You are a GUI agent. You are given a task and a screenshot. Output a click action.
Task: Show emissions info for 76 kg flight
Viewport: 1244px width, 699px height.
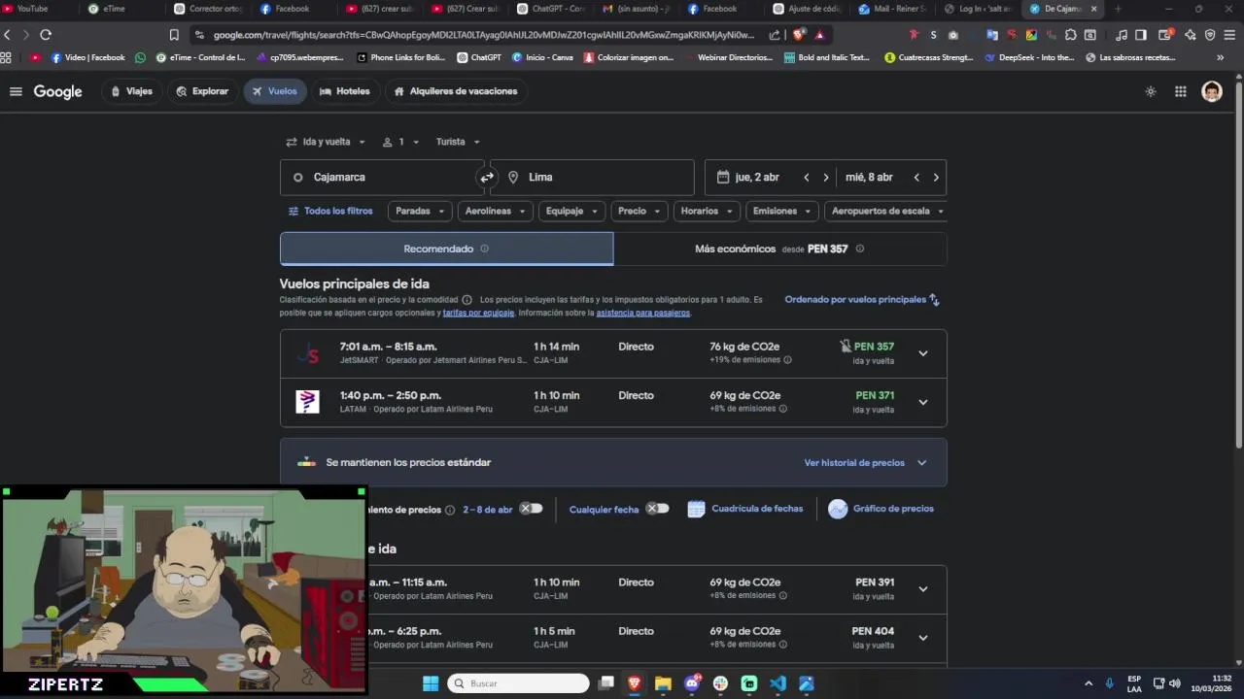(787, 360)
